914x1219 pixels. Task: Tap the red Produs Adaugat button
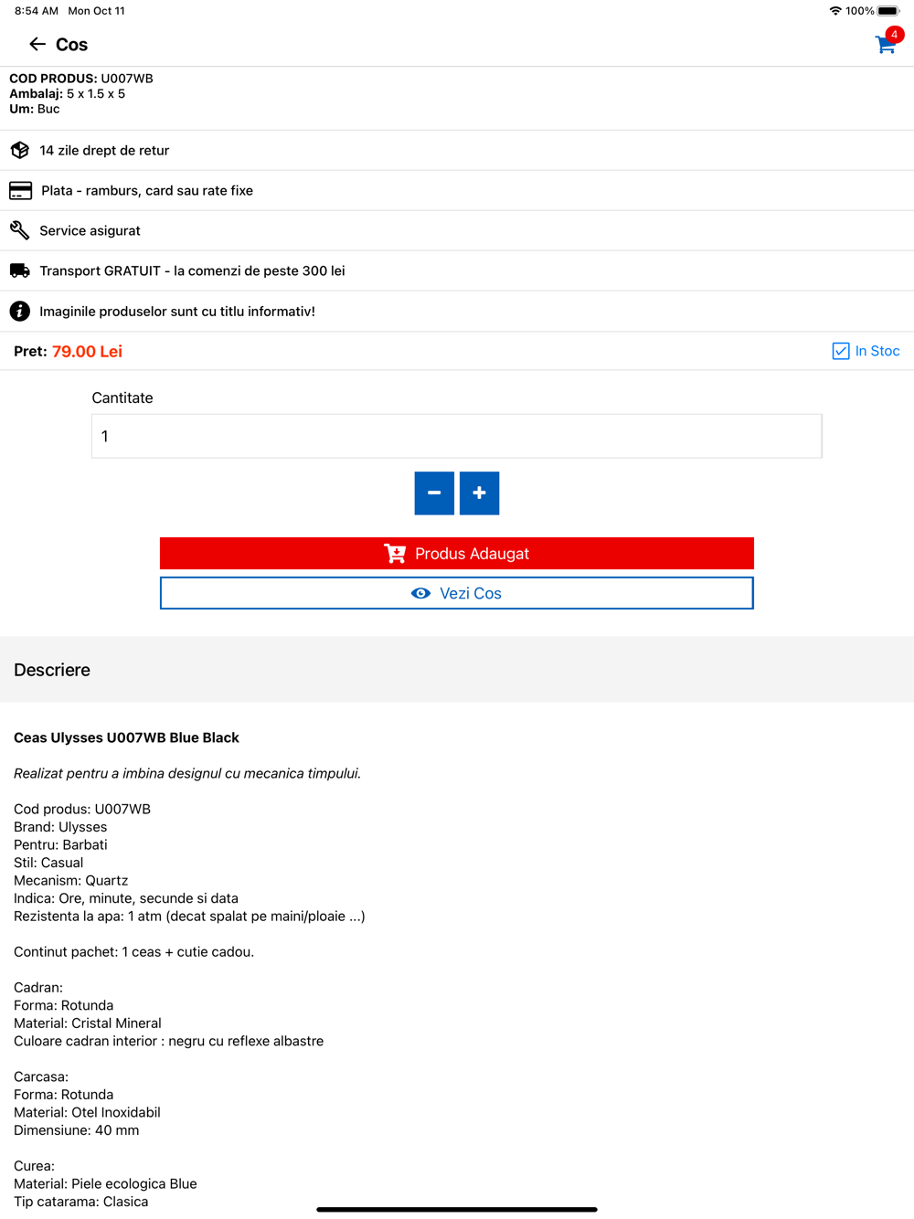[x=457, y=554]
